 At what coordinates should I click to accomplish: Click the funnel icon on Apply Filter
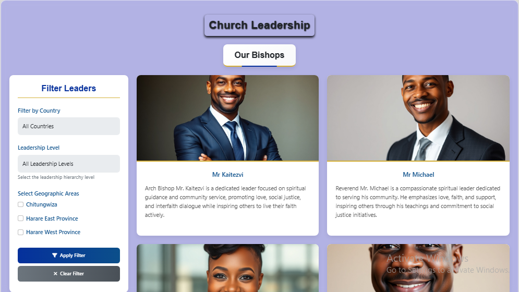pos(55,256)
